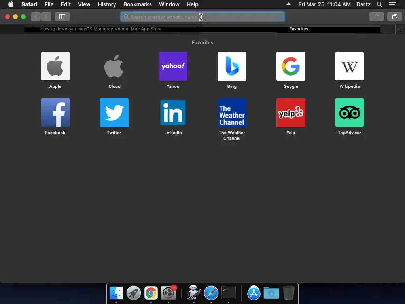The image size is (405, 304).
Task: Open the History menu
Action: coord(107,4)
